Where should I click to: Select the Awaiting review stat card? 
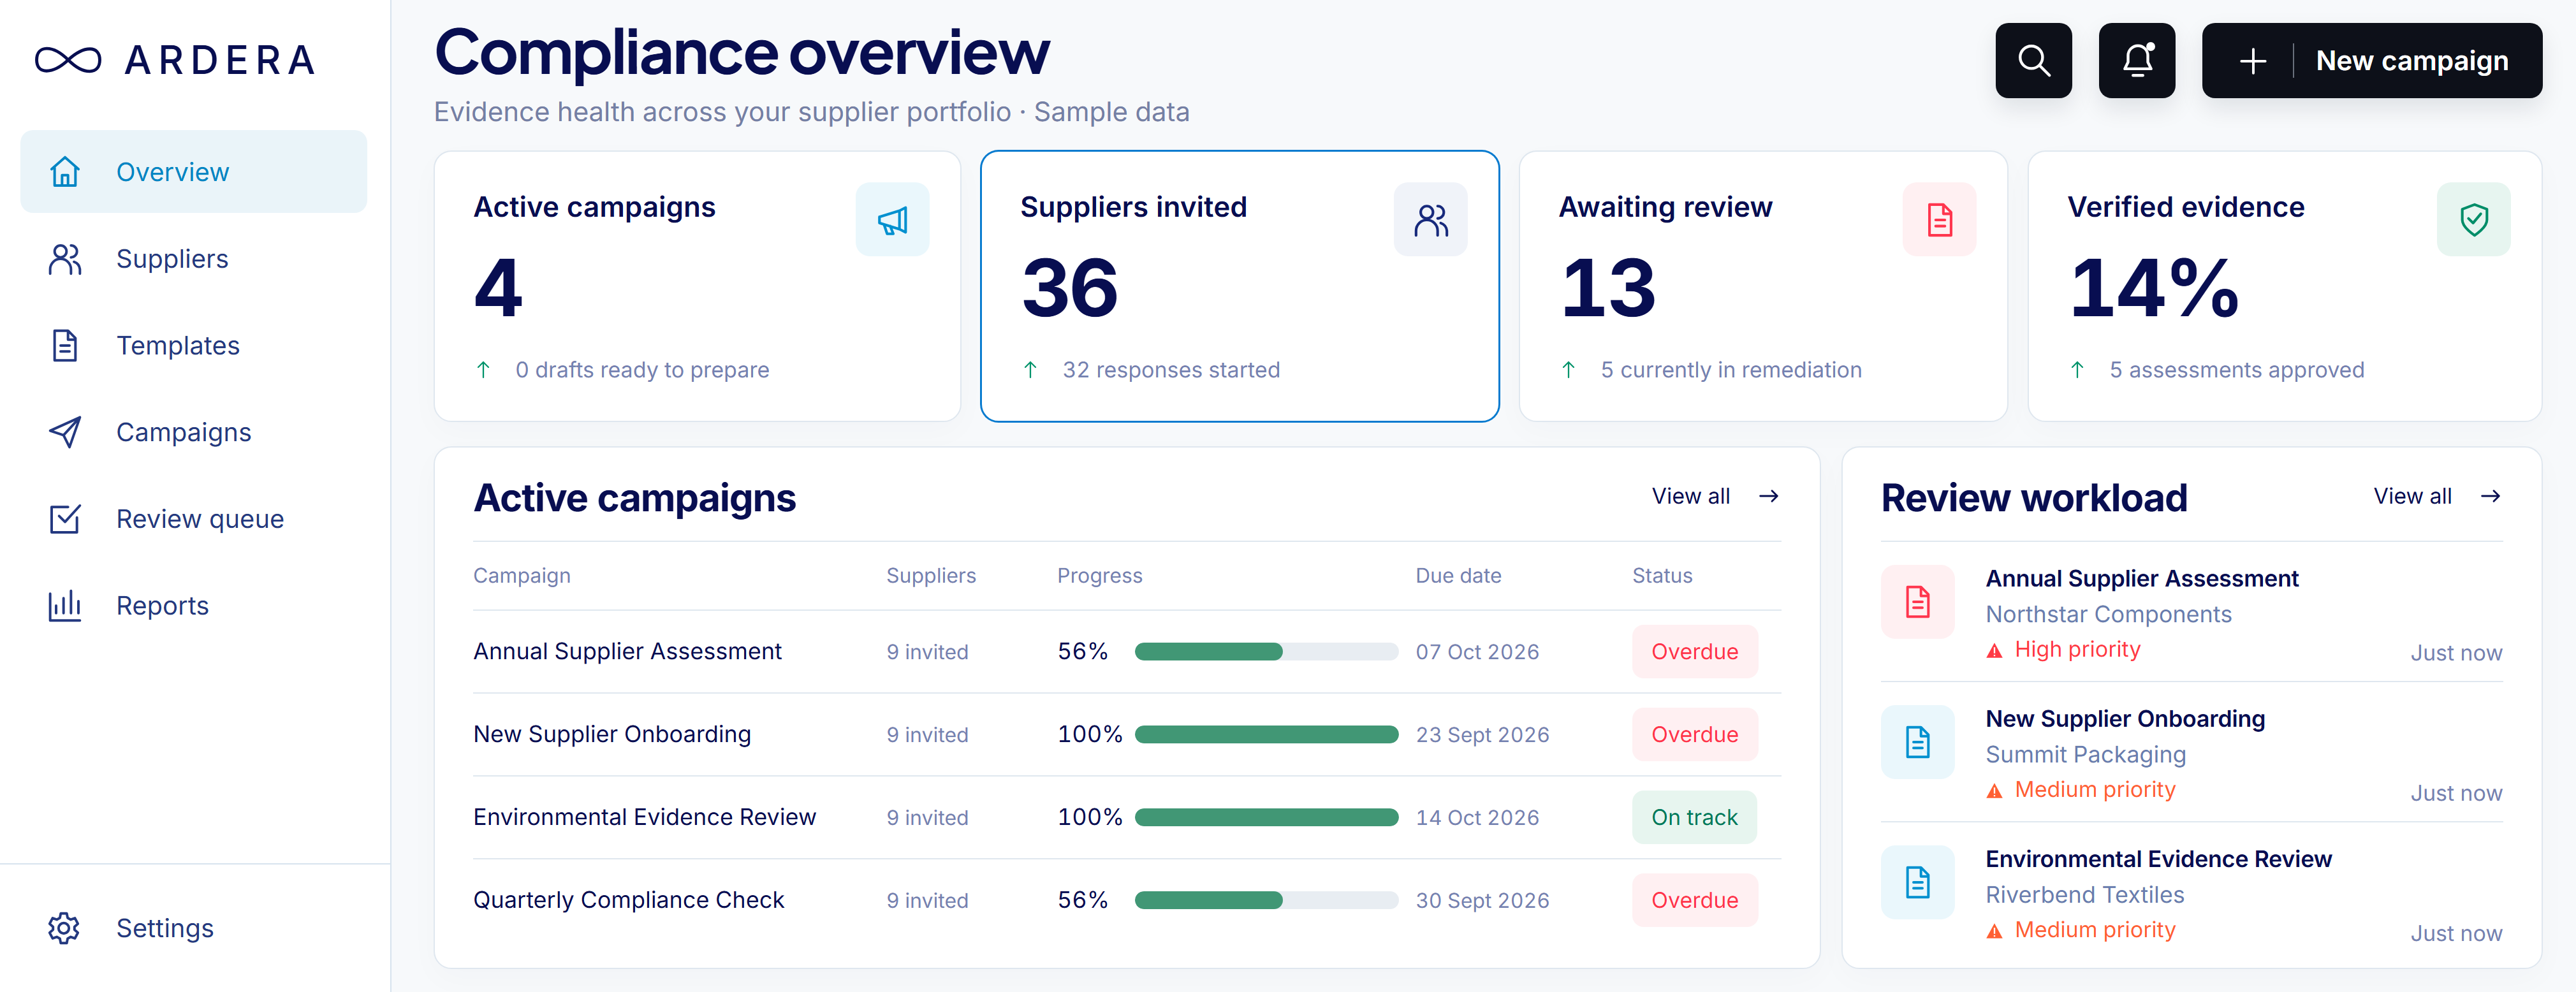point(1763,286)
